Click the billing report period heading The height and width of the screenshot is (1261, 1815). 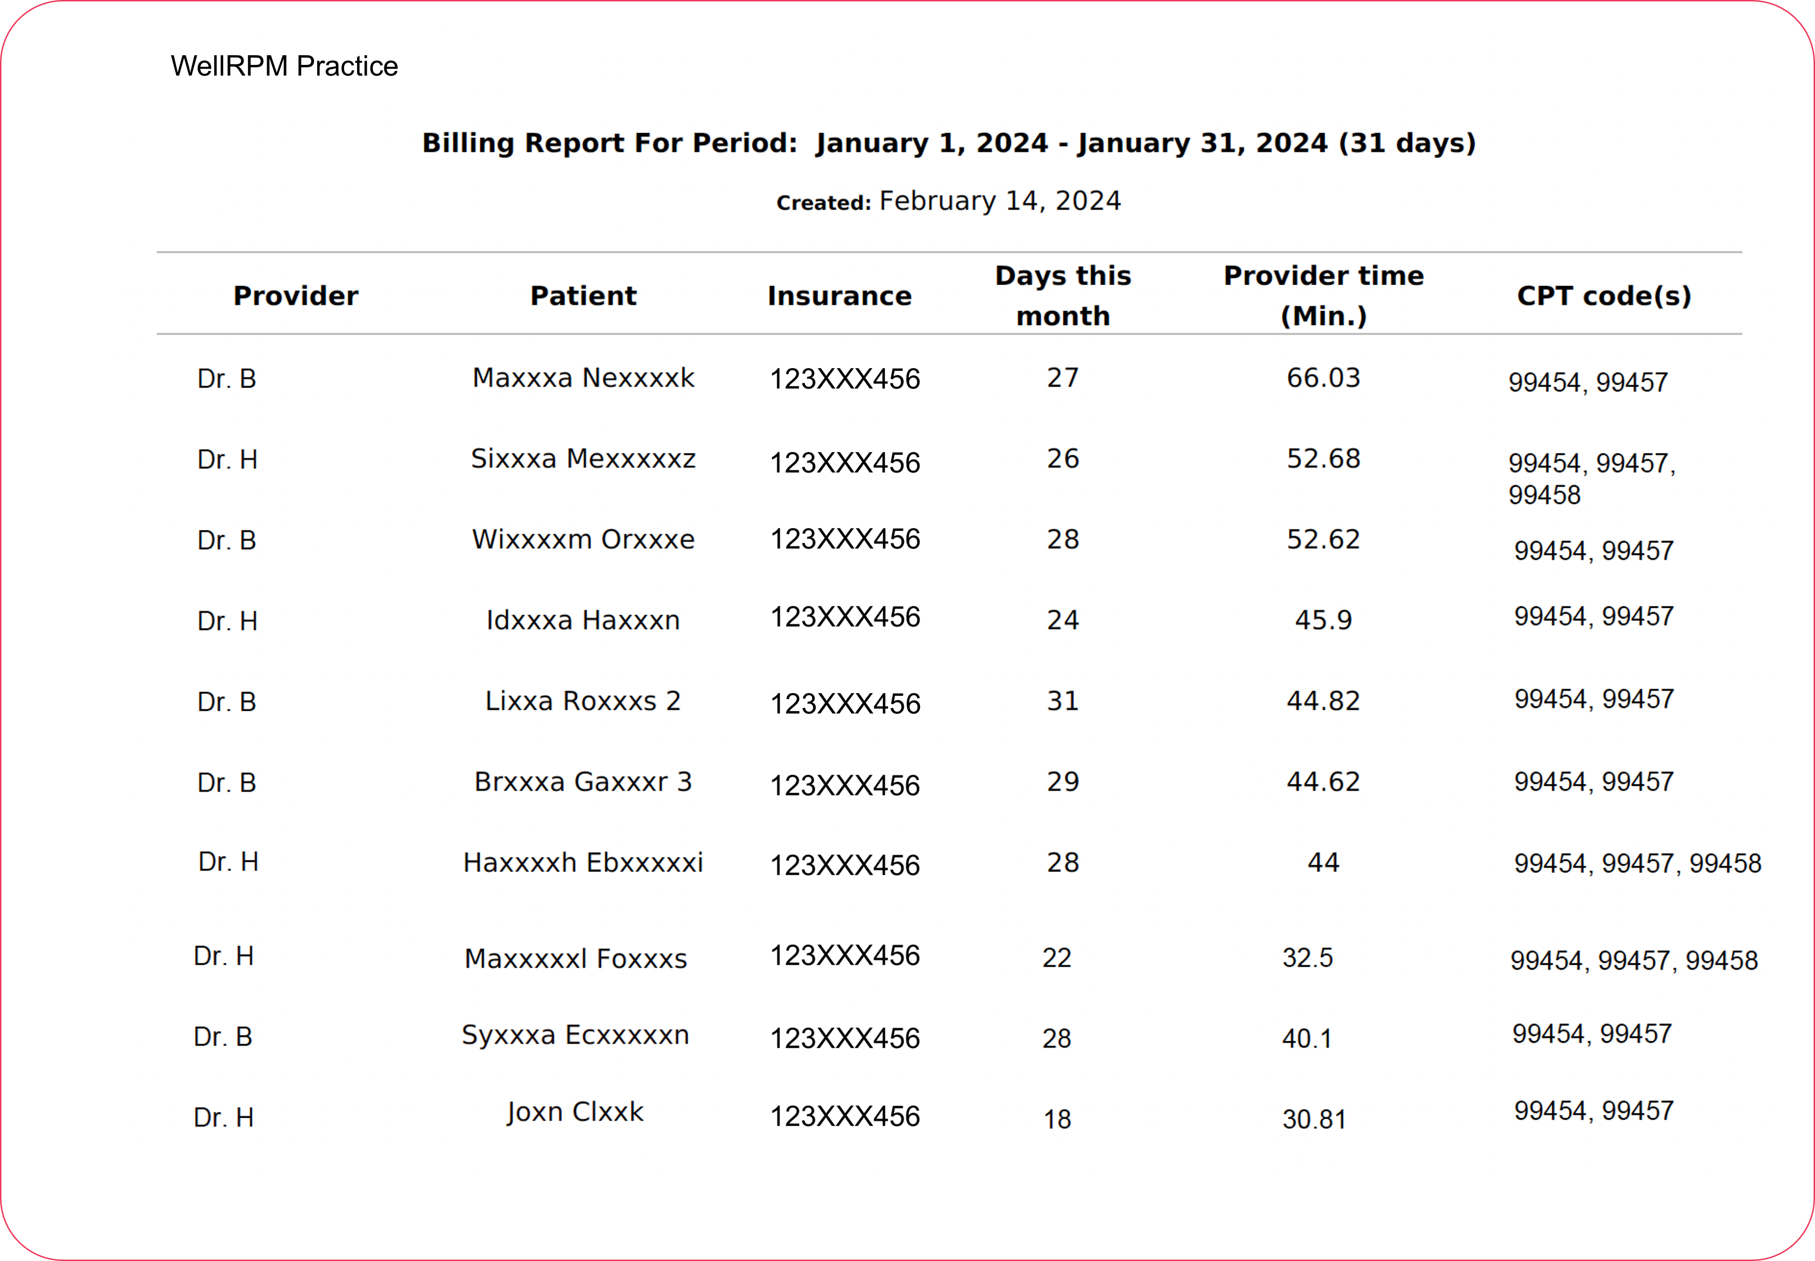tap(948, 144)
